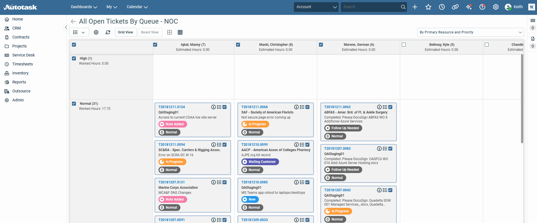Expand the Account search type dropdown
This screenshot has width=537, height=223.
(x=316, y=7)
